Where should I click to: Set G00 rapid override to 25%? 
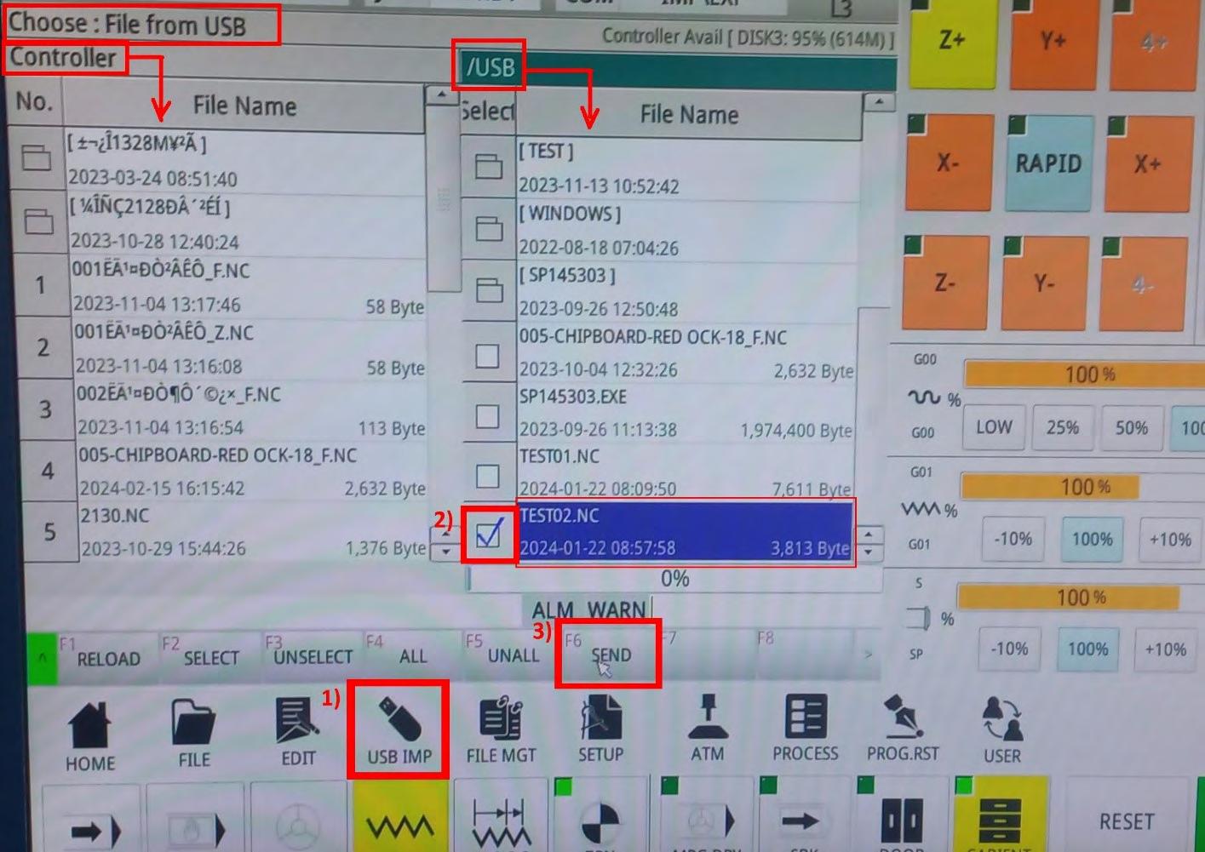tap(1063, 427)
